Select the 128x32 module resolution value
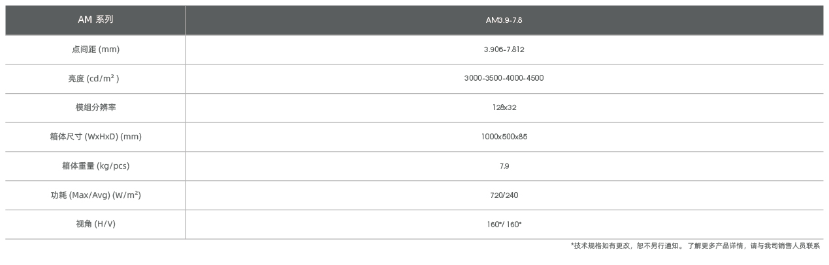This screenshot has width=829, height=265. [x=504, y=107]
